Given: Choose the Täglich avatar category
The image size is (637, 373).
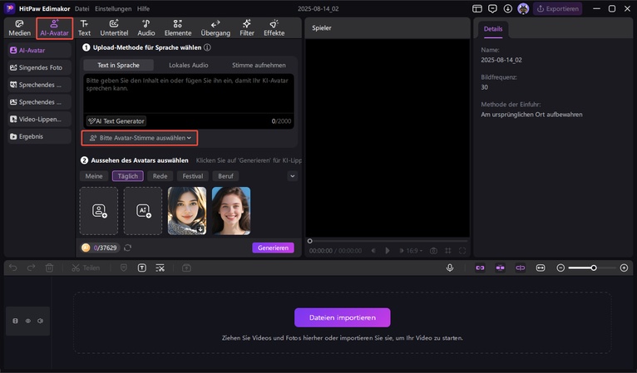Looking at the screenshot, I should [127, 176].
